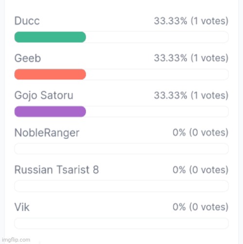This screenshot has width=243, height=244.
Task: Click Russian Tsarist 8's 0% vote count
Action: [201, 170]
